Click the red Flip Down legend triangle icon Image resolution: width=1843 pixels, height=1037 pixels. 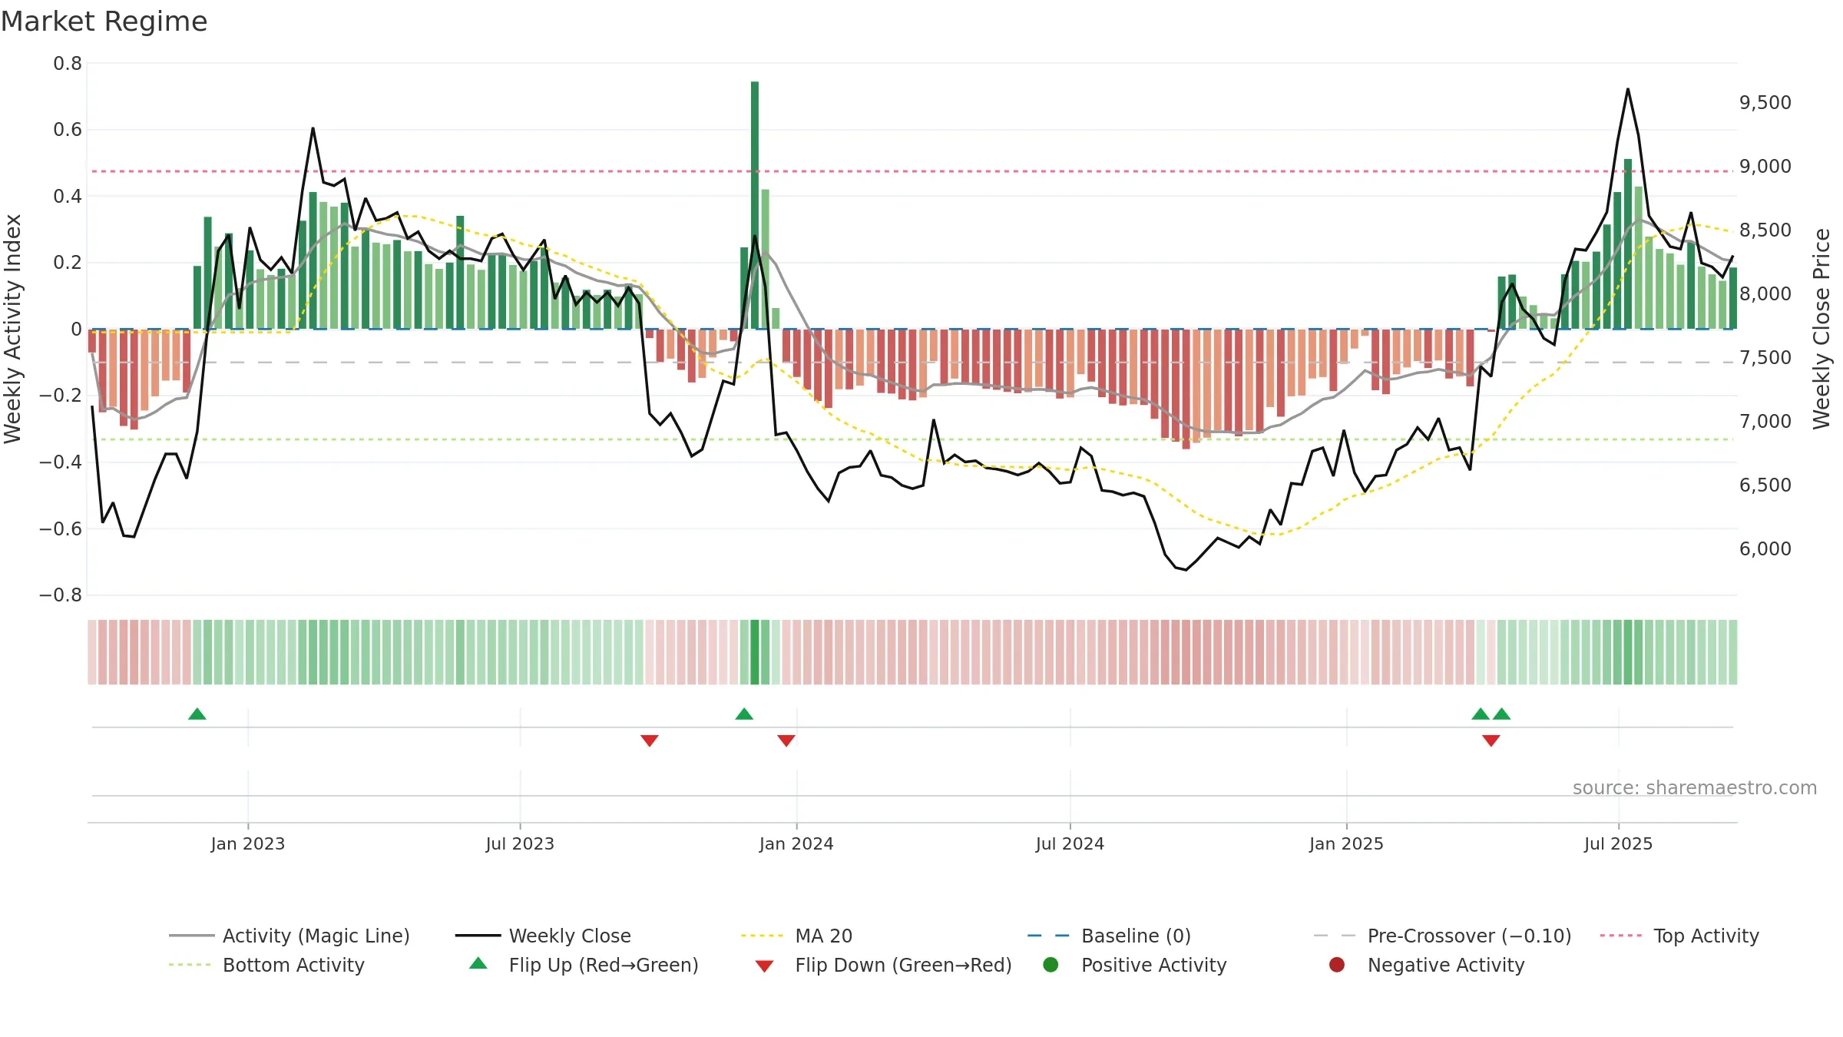coord(764,966)
